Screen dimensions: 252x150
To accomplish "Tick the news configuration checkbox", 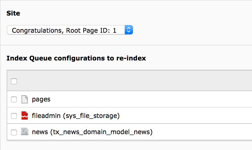I will [x=14, y=132].
